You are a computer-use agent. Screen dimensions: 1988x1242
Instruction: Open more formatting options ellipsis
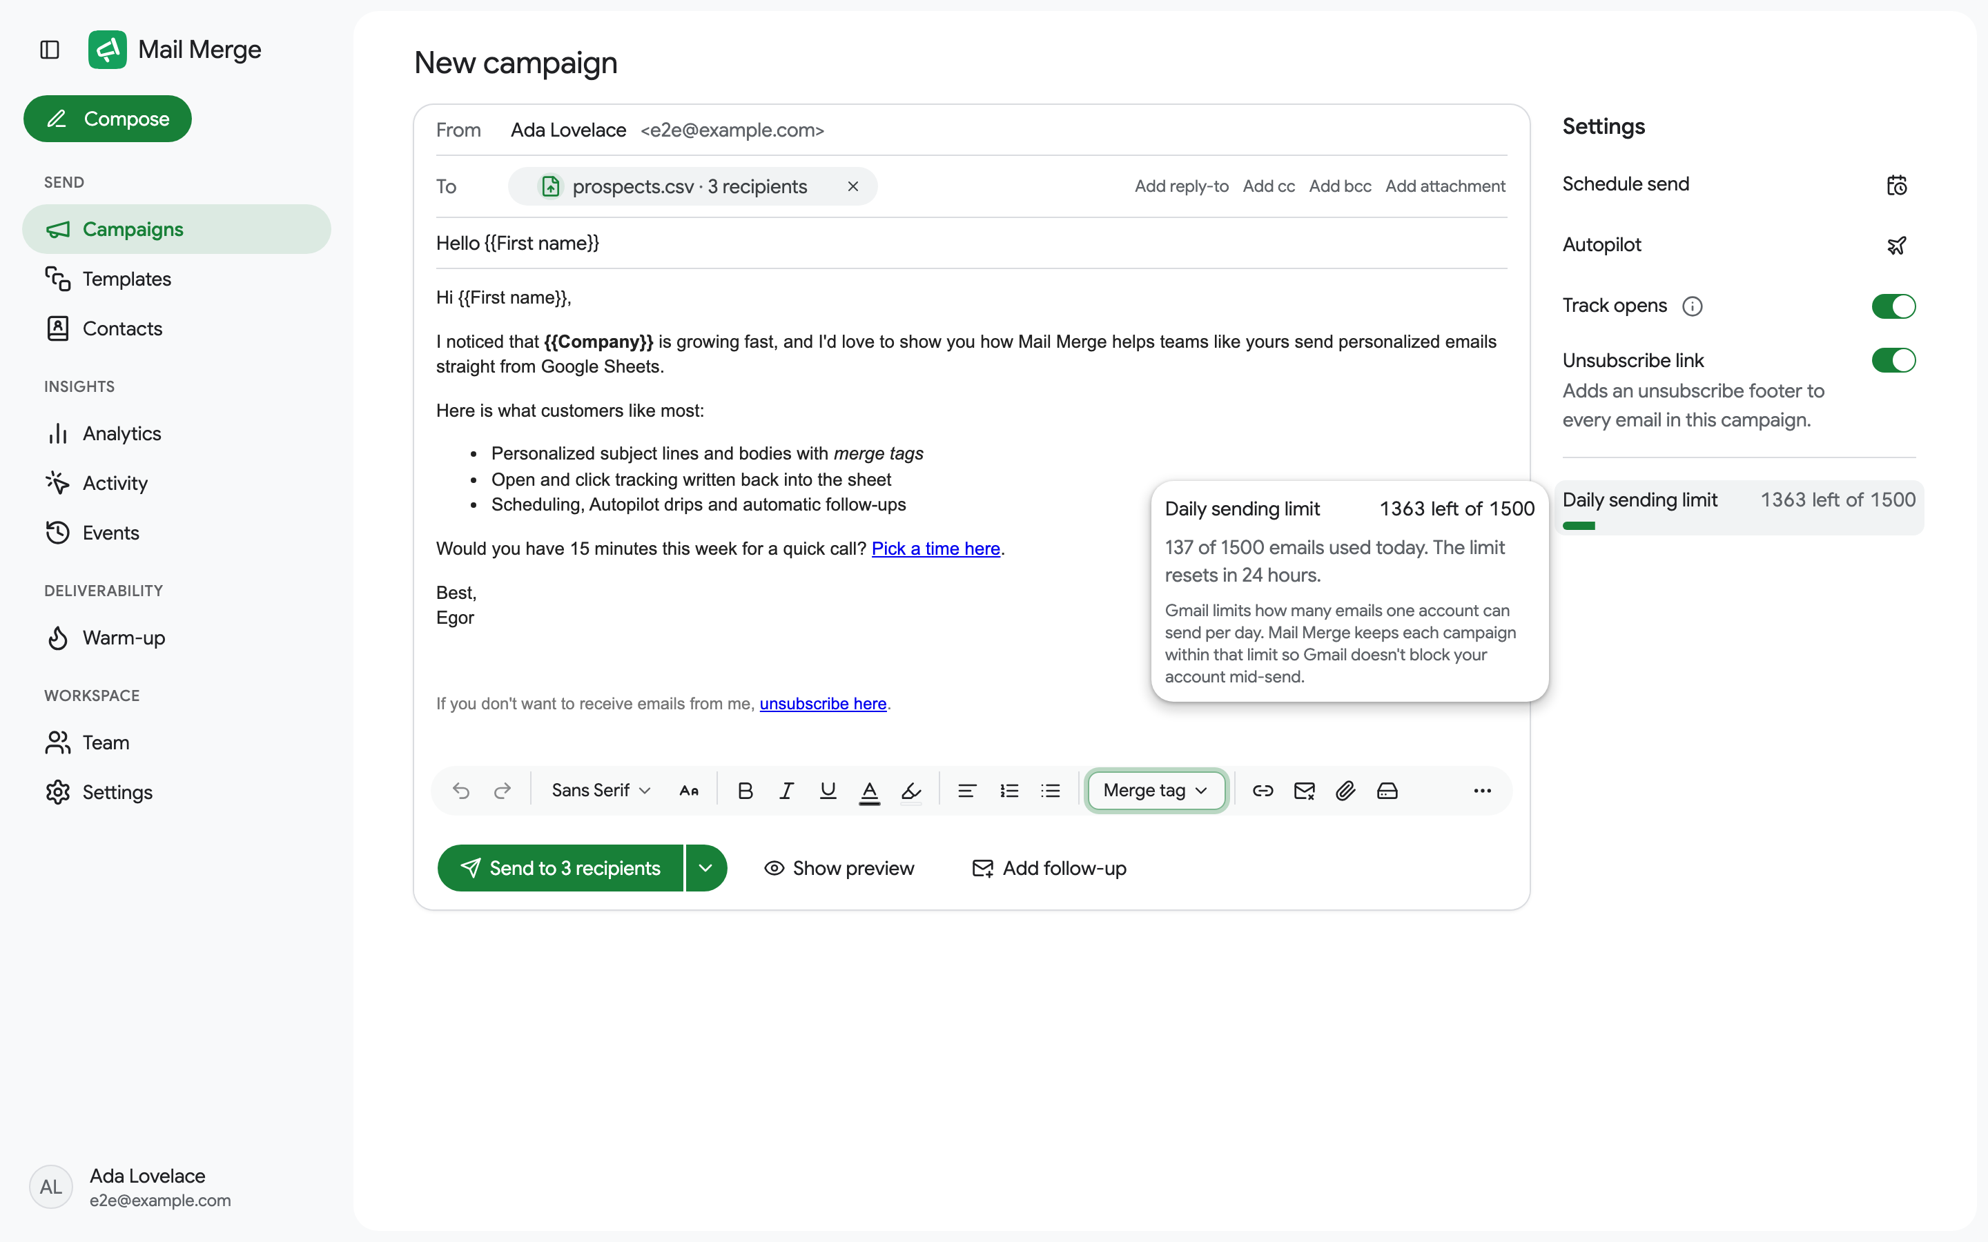pyautogui.click(x=1482, y=790)
